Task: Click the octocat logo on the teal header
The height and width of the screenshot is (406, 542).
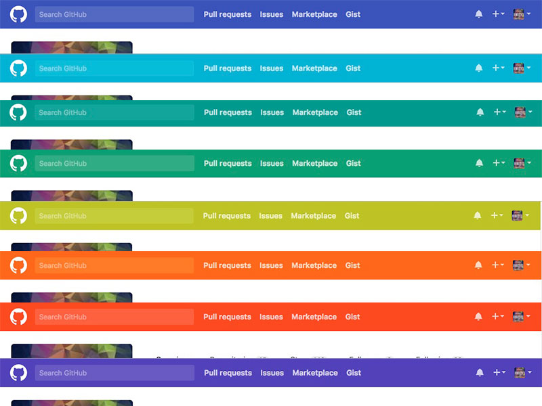Action: [18, 112]
